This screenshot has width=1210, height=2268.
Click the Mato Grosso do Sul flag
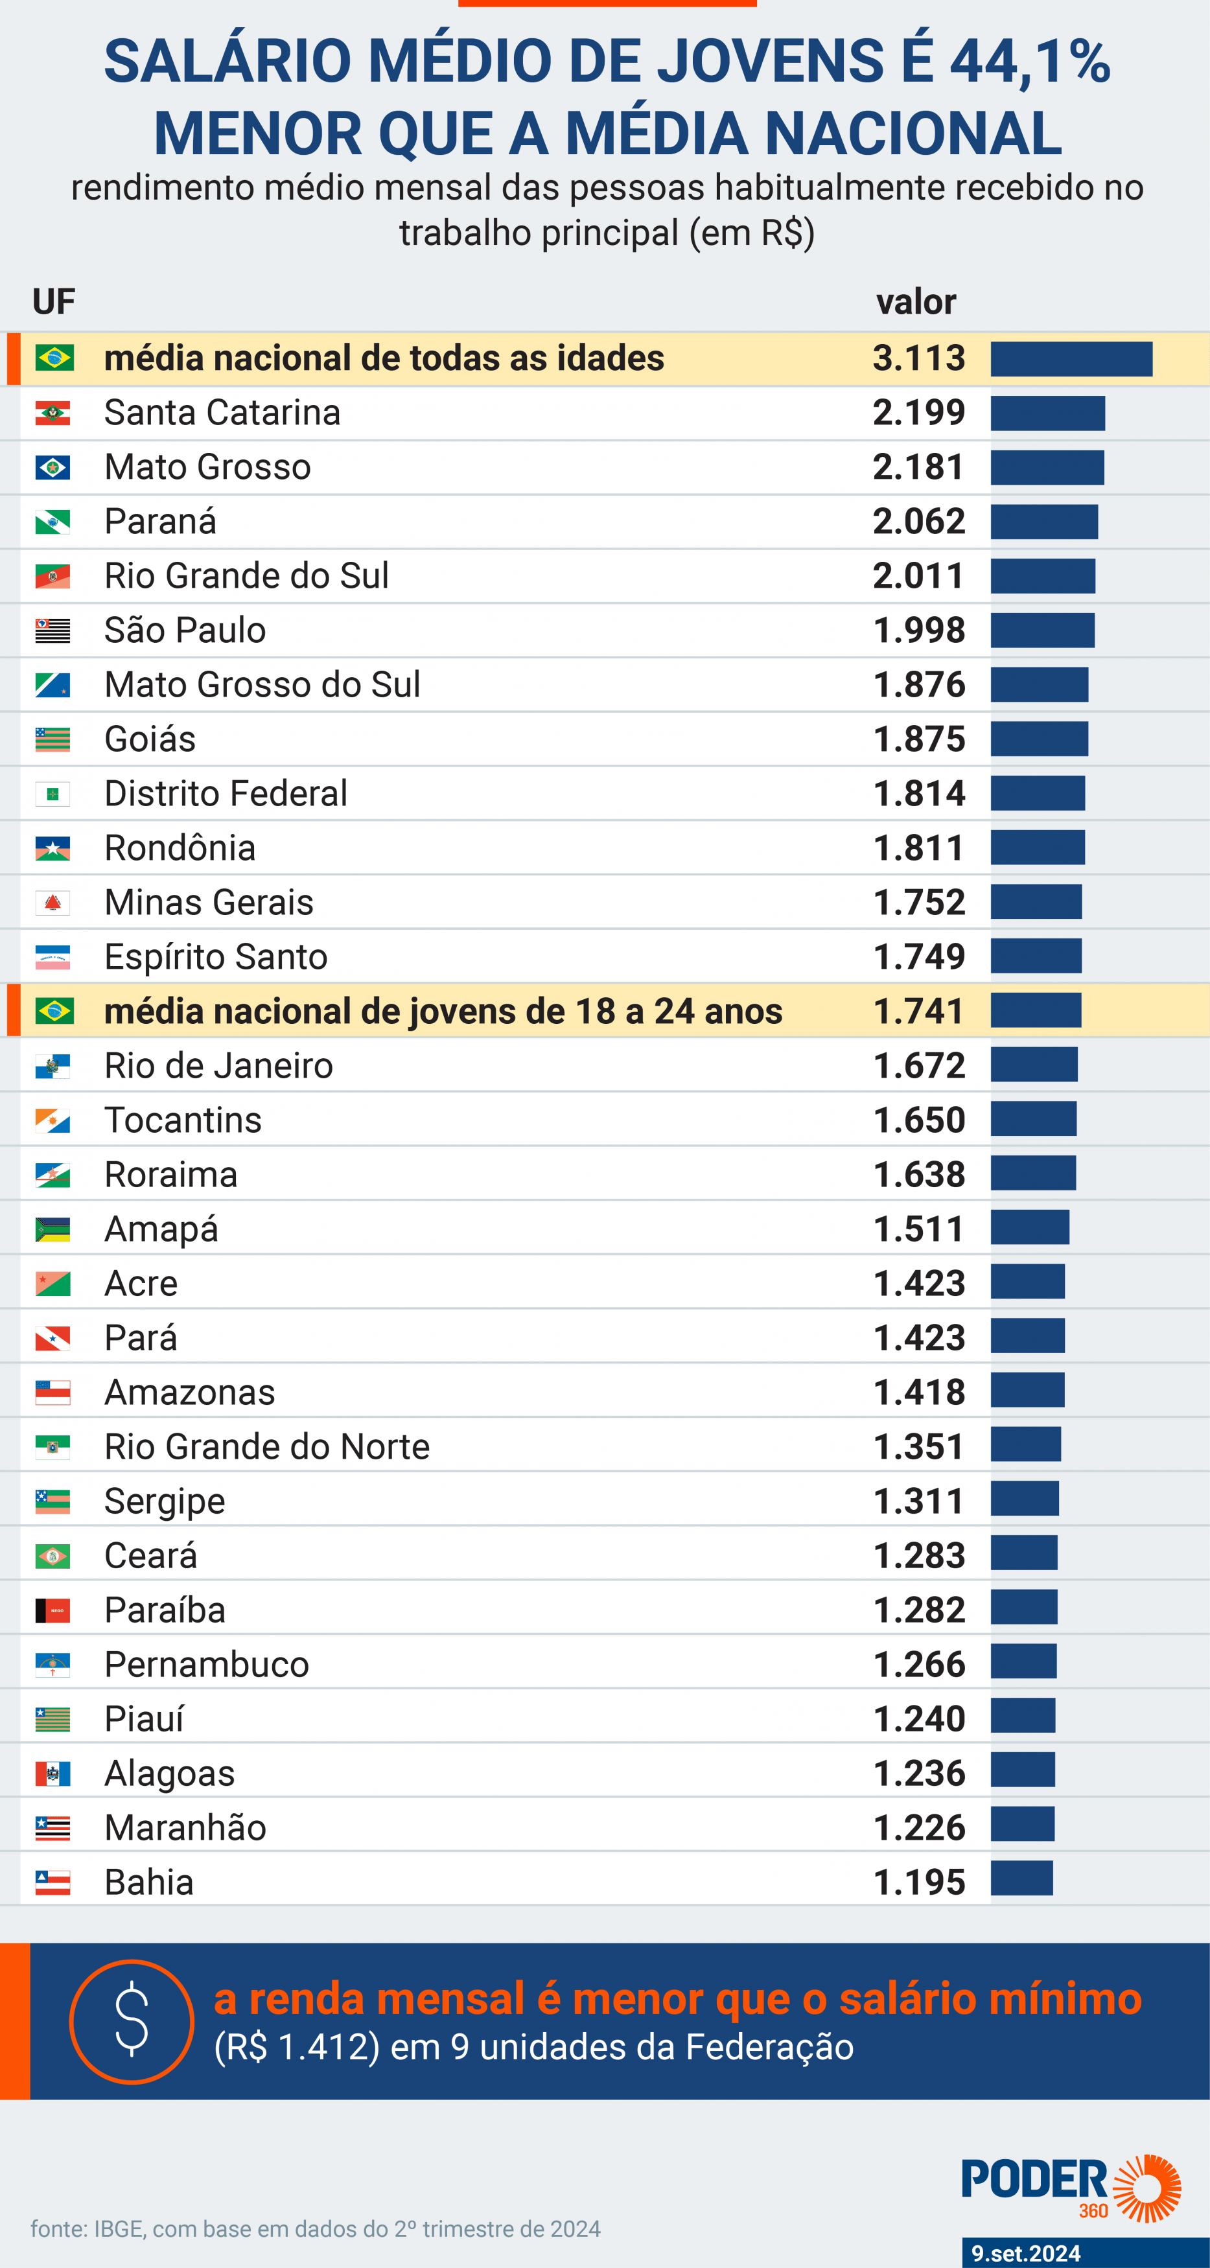tap(53, 685)
